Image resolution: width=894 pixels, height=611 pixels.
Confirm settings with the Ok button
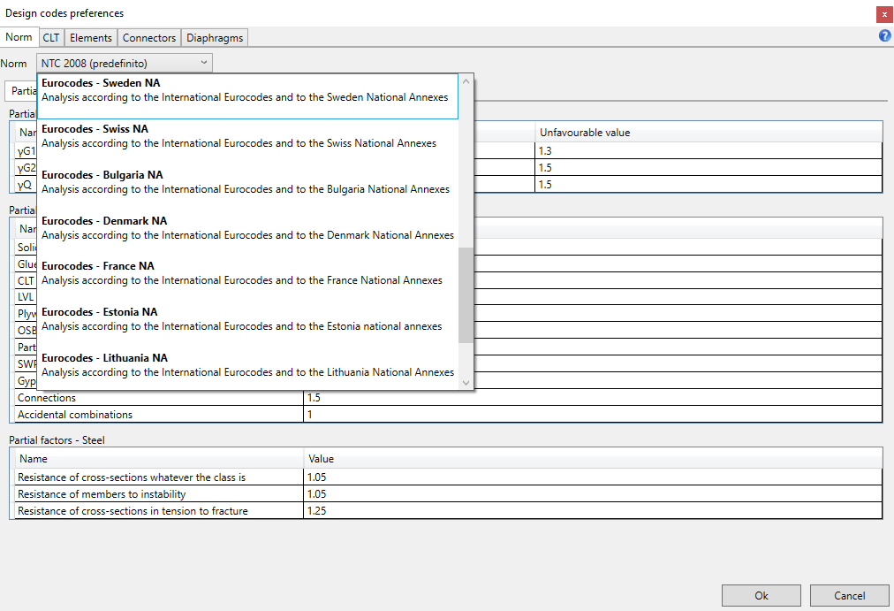tap(761, 596)
